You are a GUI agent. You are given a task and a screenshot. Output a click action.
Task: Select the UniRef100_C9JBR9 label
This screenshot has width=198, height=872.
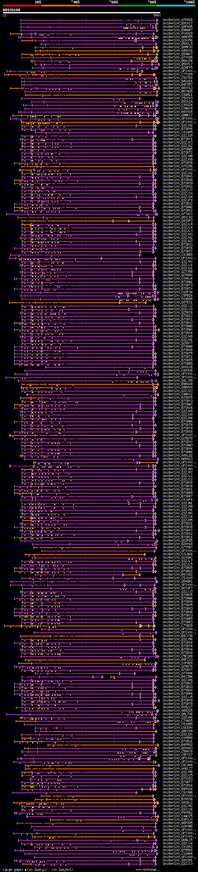pyautogui.click(x=178, y=255)
